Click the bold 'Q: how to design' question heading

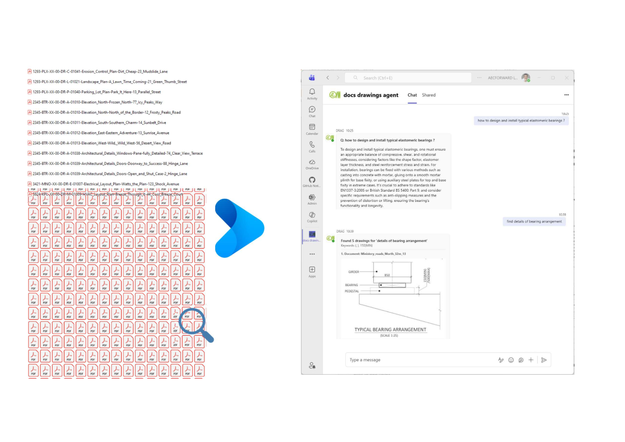387,140
